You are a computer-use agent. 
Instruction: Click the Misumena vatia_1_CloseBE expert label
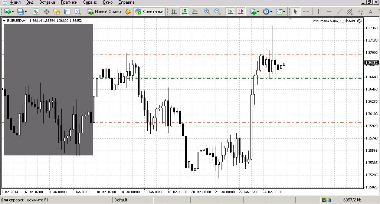tap(335, 21)
